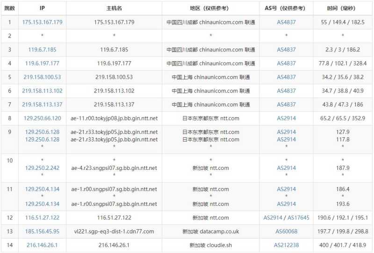The width and height of the screenshot is (374, 253).
Task: Open IP link 119.6.197.177 in IP column
Action: pos(42,63)
